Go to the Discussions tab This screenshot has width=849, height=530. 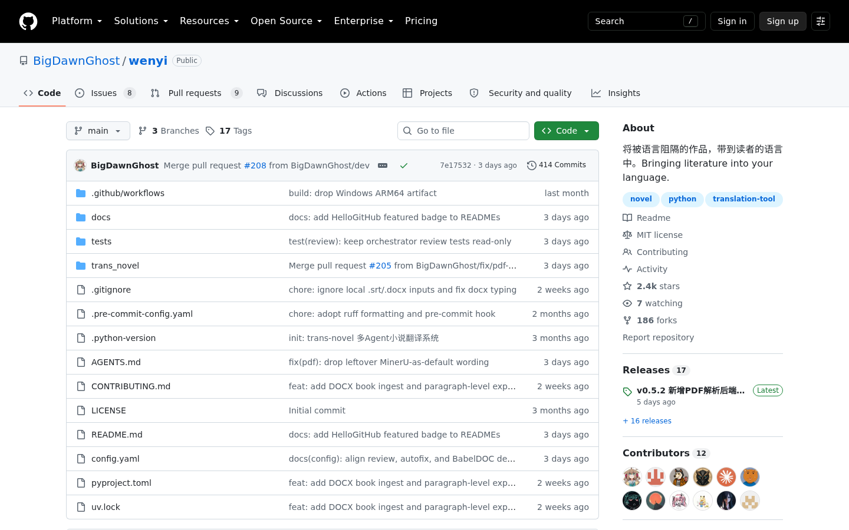(290, 93)
